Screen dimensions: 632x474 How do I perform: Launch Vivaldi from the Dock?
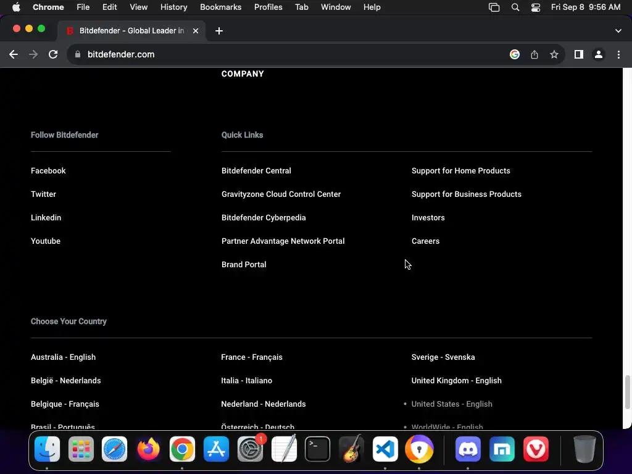click(x=536, y=449)
